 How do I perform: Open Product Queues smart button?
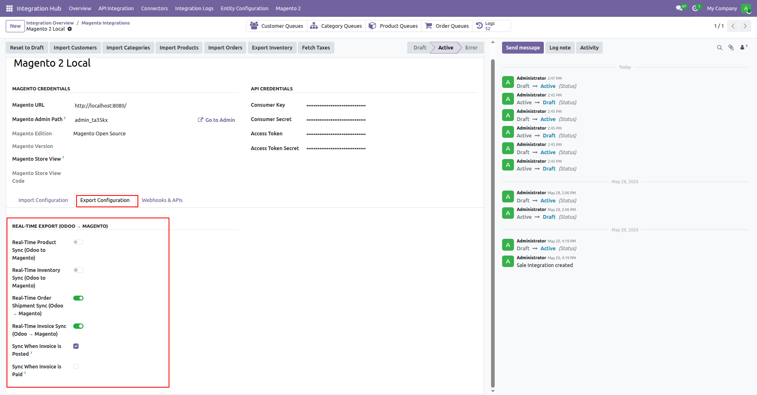pyautogui.click(x=393, y=26)
